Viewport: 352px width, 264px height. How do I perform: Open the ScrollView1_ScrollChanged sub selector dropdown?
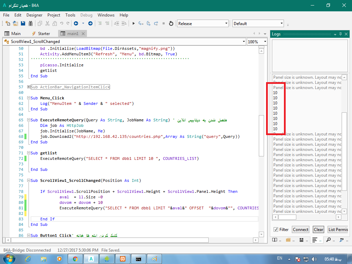(124, 42)
